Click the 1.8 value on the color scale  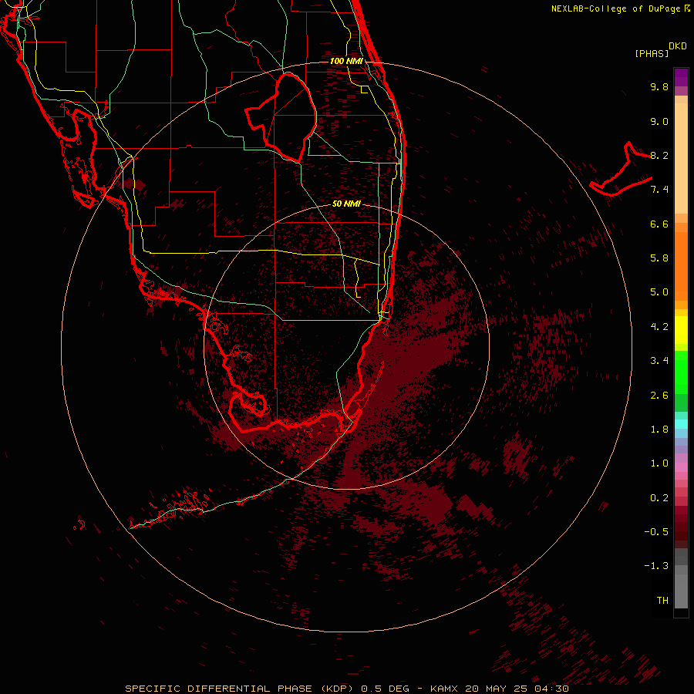click(x=659, y=430)
